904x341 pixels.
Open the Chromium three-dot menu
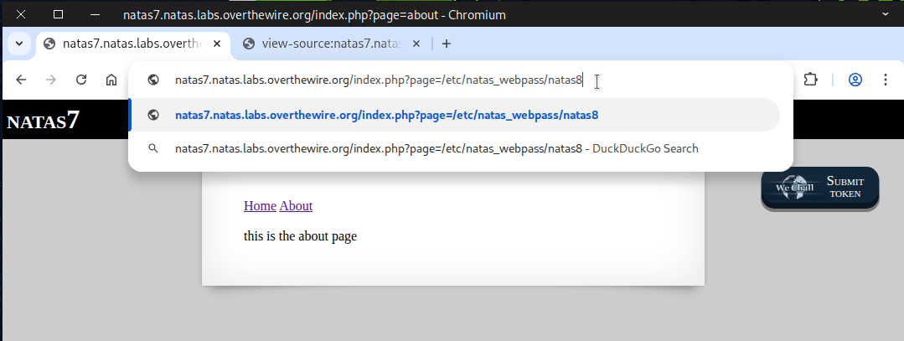885,80
